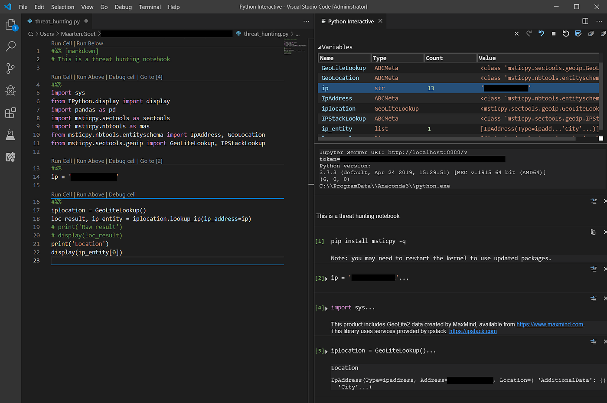Open the Search view in the sidebar

(10, 46)
